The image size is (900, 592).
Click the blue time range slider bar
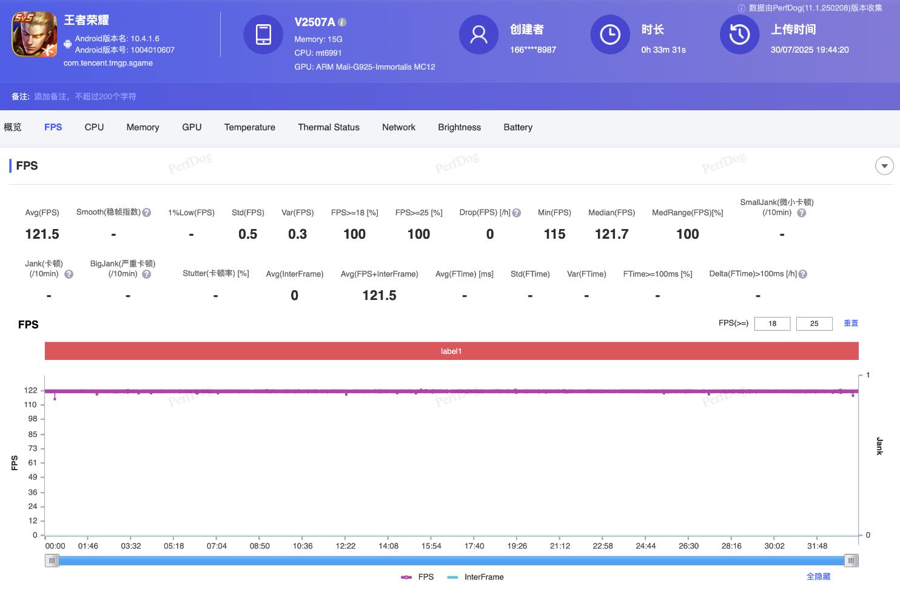452,560
